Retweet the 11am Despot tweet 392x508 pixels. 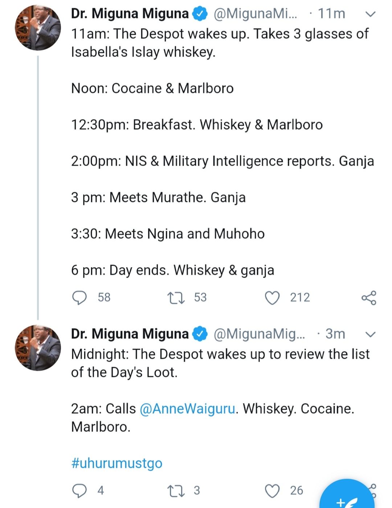pos(176,297)
